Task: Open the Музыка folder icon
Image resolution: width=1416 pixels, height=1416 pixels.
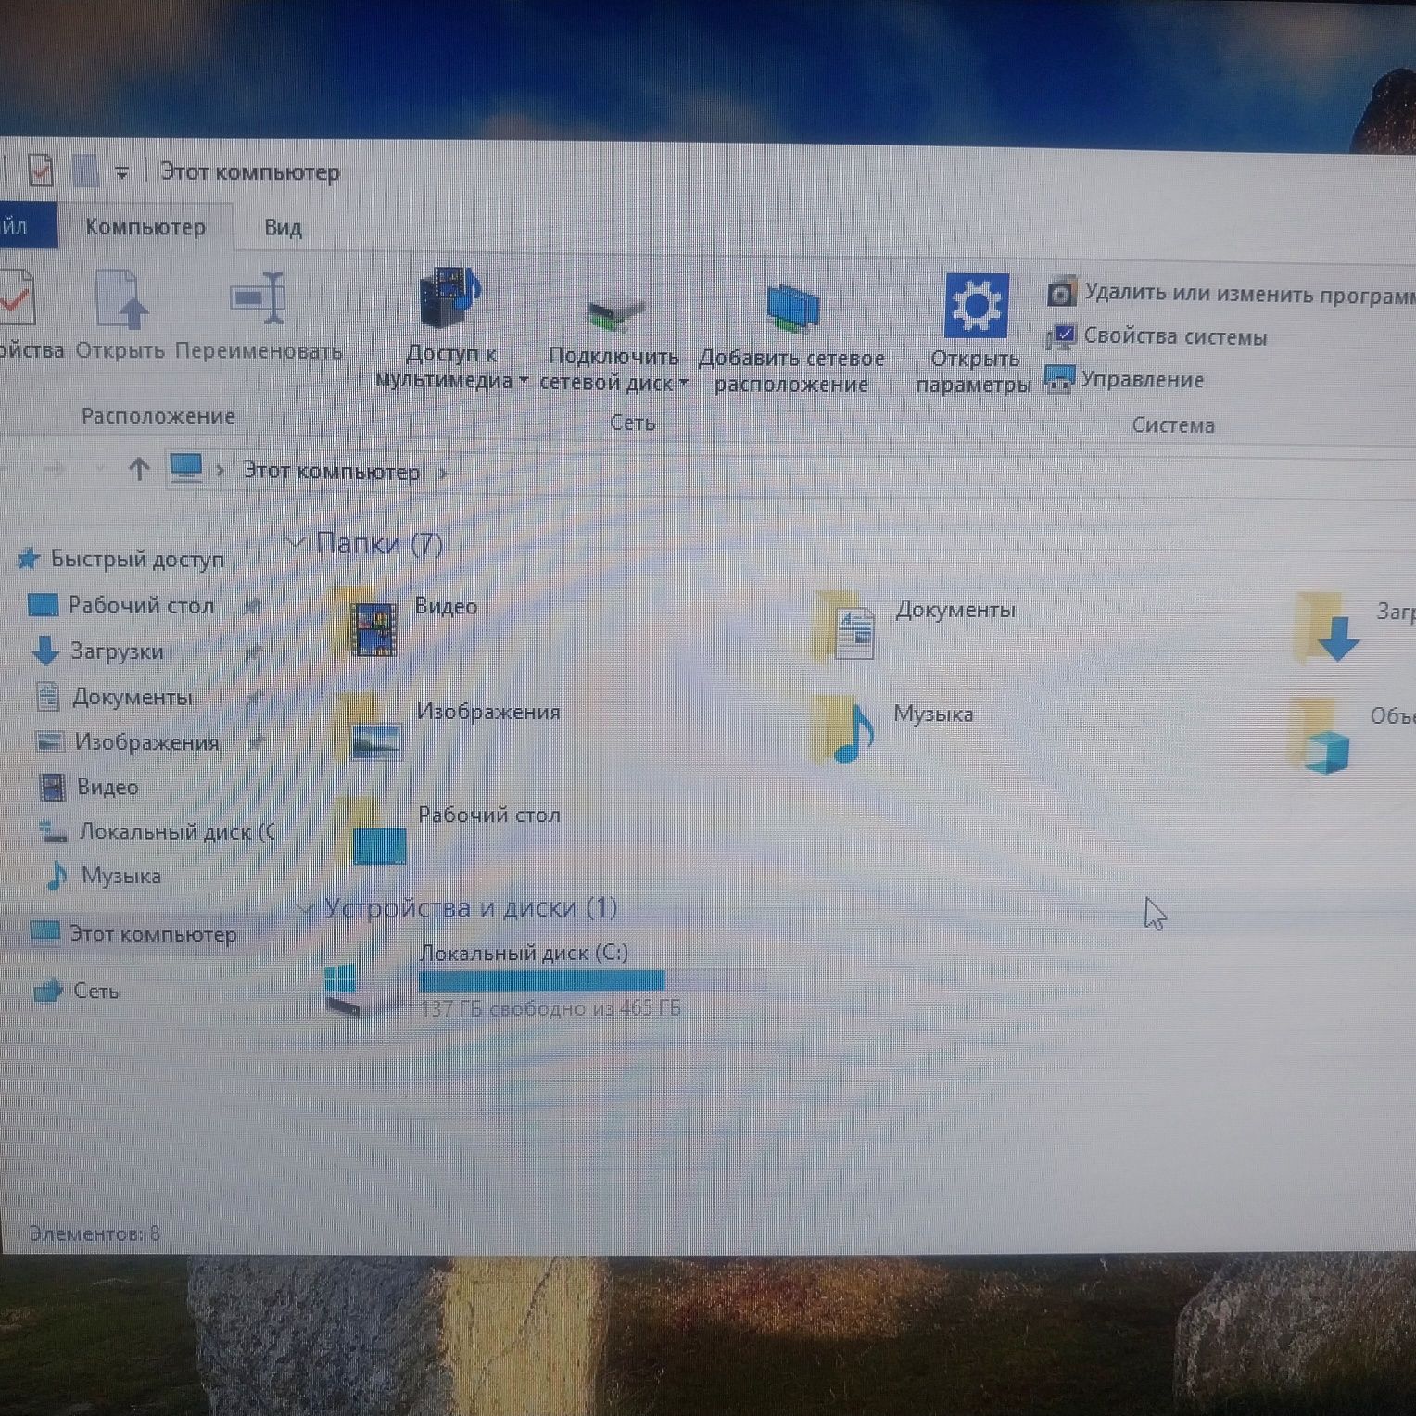Action: [844, 728]
